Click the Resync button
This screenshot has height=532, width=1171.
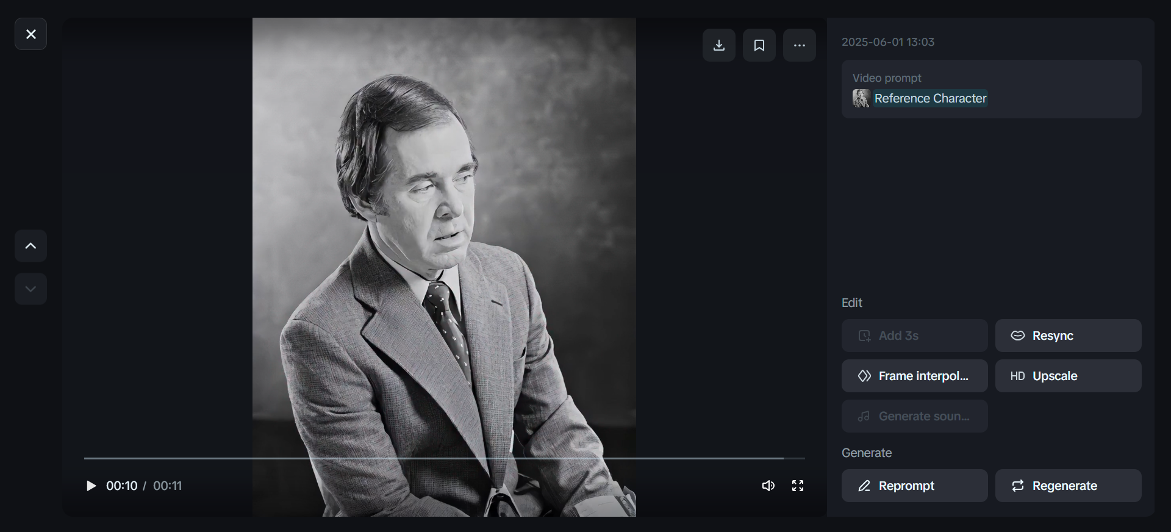click(x=1069, y=336)
